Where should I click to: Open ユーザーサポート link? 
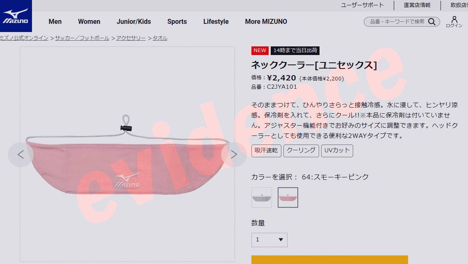(362, 5)
